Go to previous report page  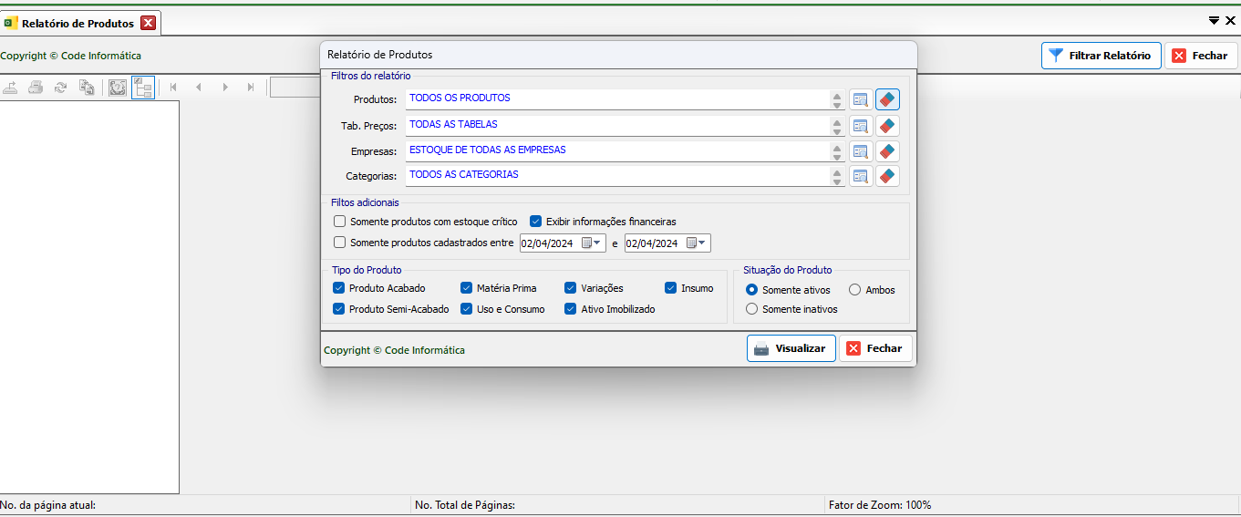199,88
